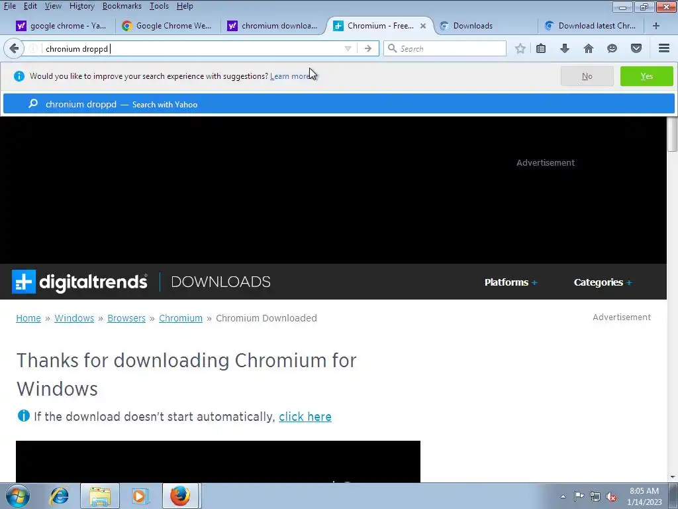Open the Bookmarks menu
678x509 pixels.
click(x=122, y=6)
